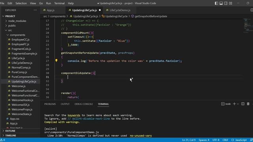Split the terminal pane
Screen dimensions: 253x142
(243, 104)
